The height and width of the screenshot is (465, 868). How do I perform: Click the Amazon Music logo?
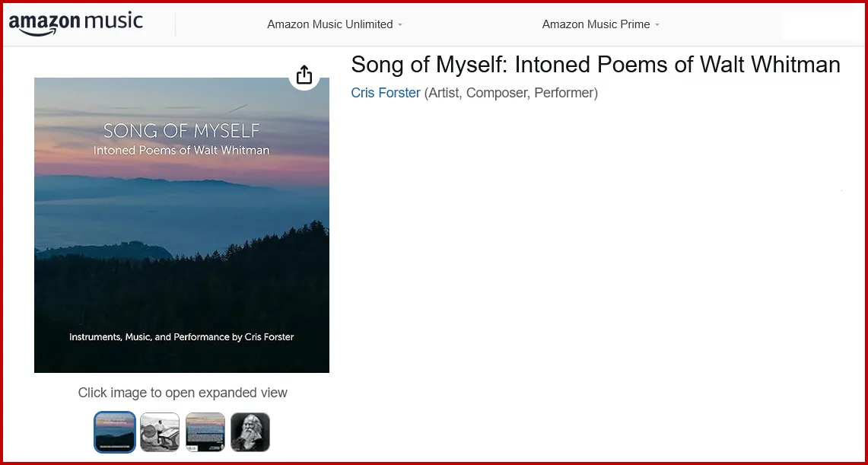pyautogui.click(x=75, y=24)
